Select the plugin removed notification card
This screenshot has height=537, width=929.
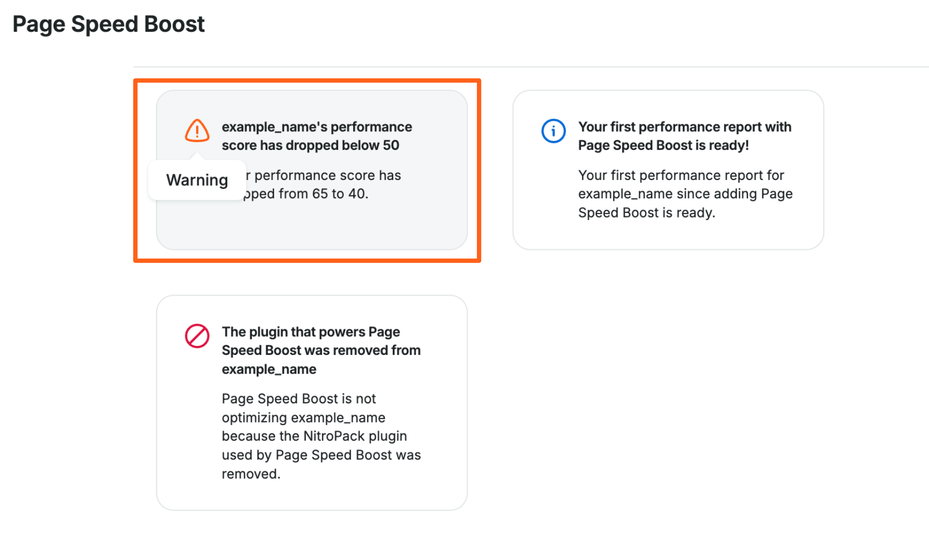pos(312,401)
